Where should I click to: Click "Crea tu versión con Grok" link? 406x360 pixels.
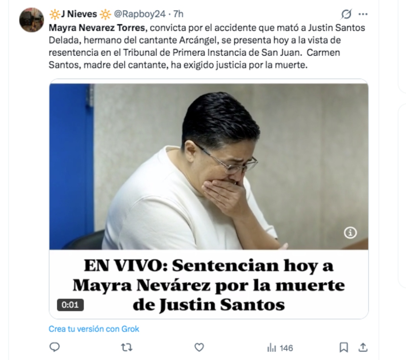(94, 329)
